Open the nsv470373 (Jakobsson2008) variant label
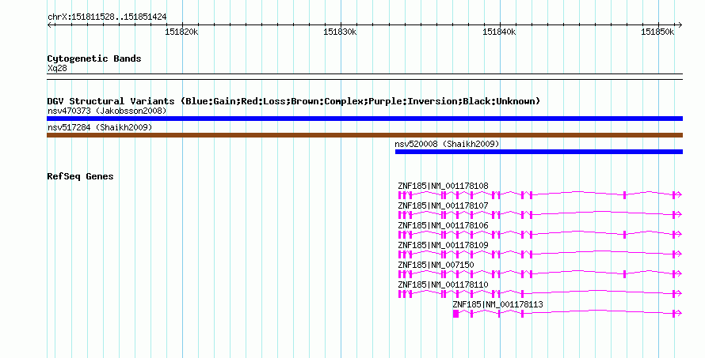Image resolution: width=705 pixels, height=358 pixels. pos(107,111)
